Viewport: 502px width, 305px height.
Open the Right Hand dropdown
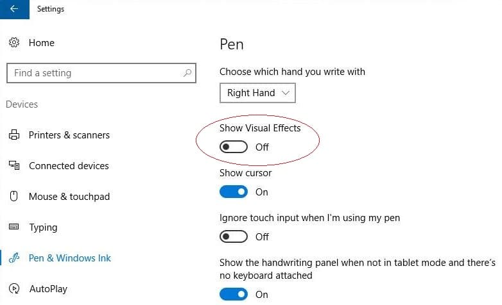(257, 93)
